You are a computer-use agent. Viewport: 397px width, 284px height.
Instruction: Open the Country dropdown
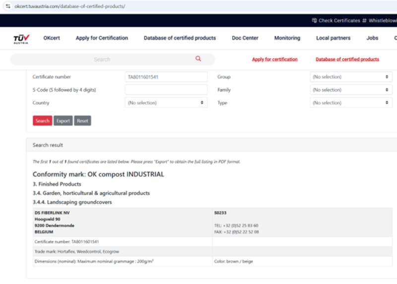point(166,103)
